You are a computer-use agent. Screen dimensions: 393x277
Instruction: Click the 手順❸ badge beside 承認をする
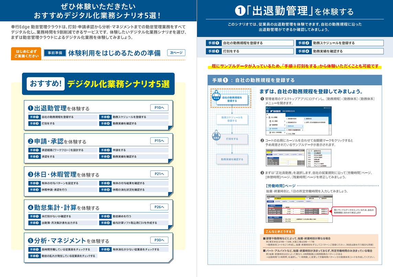point(35,157)
